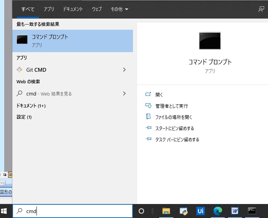Click the shield icon for run as administrator
268x218 pixels.
(148, 106)
